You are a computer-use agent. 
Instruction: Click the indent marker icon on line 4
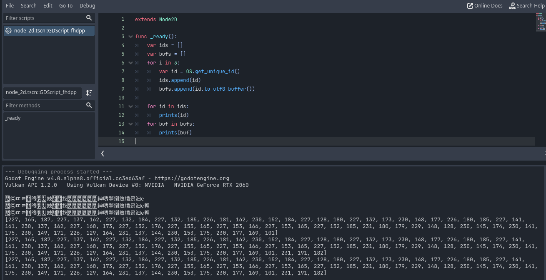pyautogui.click(x=137, y=45)
